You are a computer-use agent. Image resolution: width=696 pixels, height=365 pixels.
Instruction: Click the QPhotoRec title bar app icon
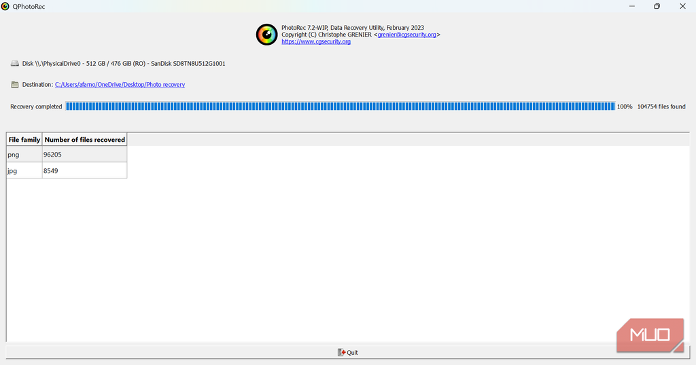pyautogui.click(x=5, y=6)
